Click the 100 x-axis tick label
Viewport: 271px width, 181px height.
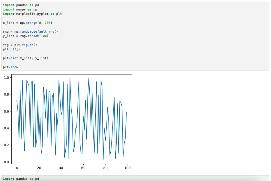(128, 168)
